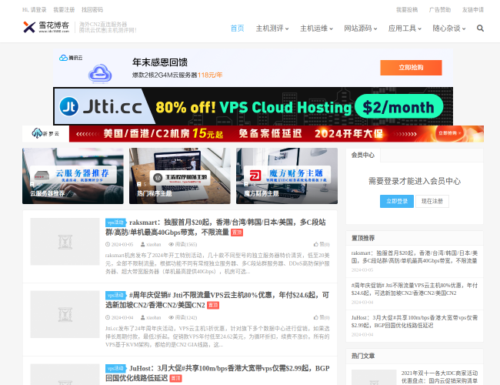The image size is (500, 385).
Task: Expand the 网站源码 dropdown menu
Action: pyautogui.click(x=360, y=28)
